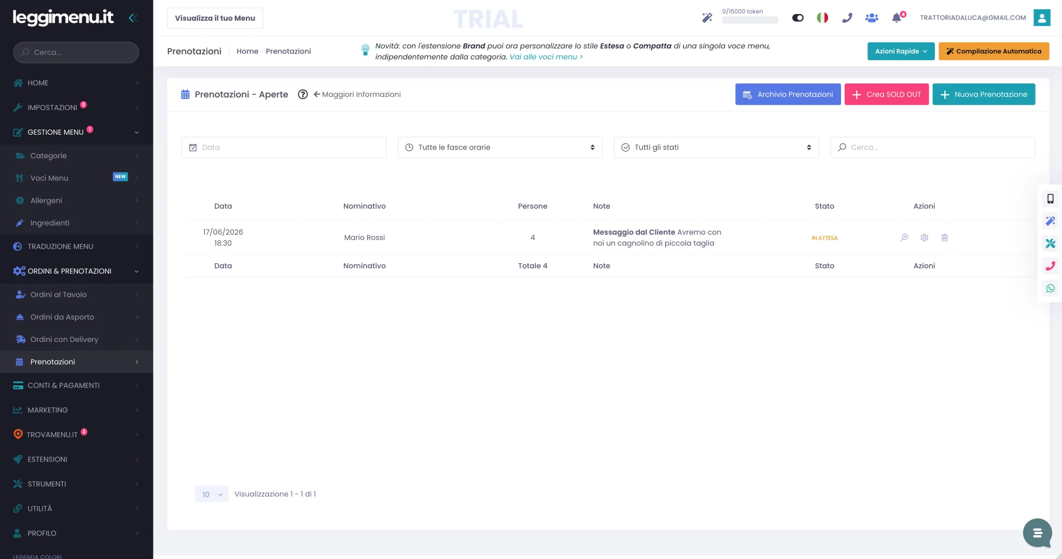Toggle the dark mode switch
This screenshot has height=559, width=1062.
pyautogui.click(x=798, y=18)
